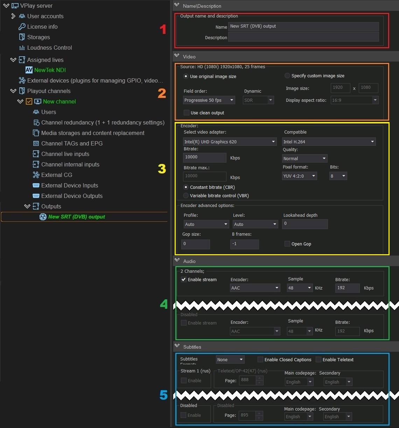Select Variable bitrate control (VBR)
The height and width of the screenshot is (428, 399).
click(186, 195)
